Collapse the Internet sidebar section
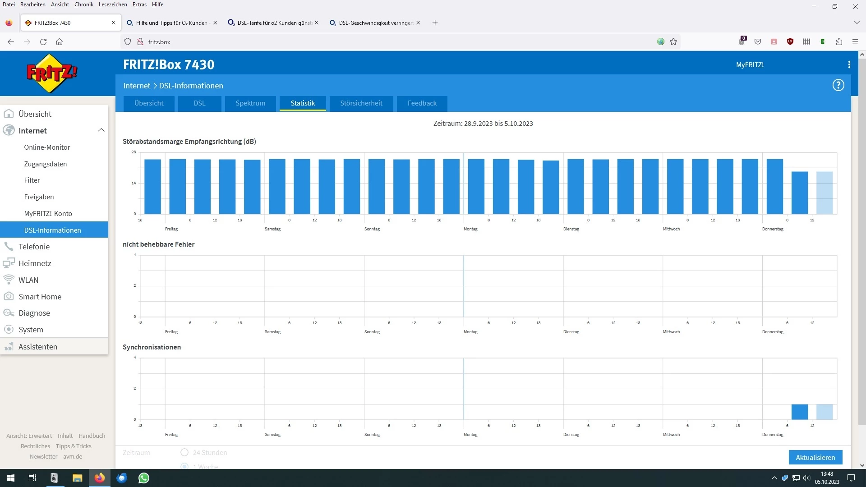The width and height of the screenshot is (866, 487). click(101, 130)
